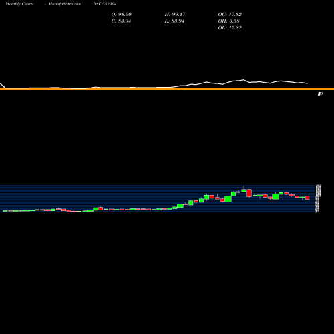Click the OL: 17.82 value
Viewport: 334px width, 334px height.
[x=230, y=28]
